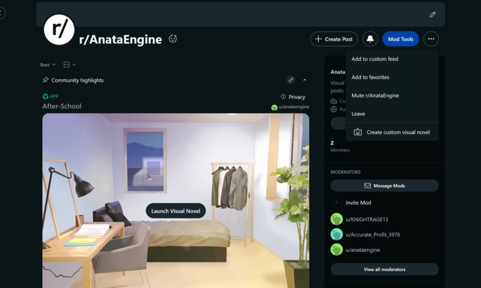Open notification bell settings
This screenshot has width=481, height=288.
coord(370,39)
